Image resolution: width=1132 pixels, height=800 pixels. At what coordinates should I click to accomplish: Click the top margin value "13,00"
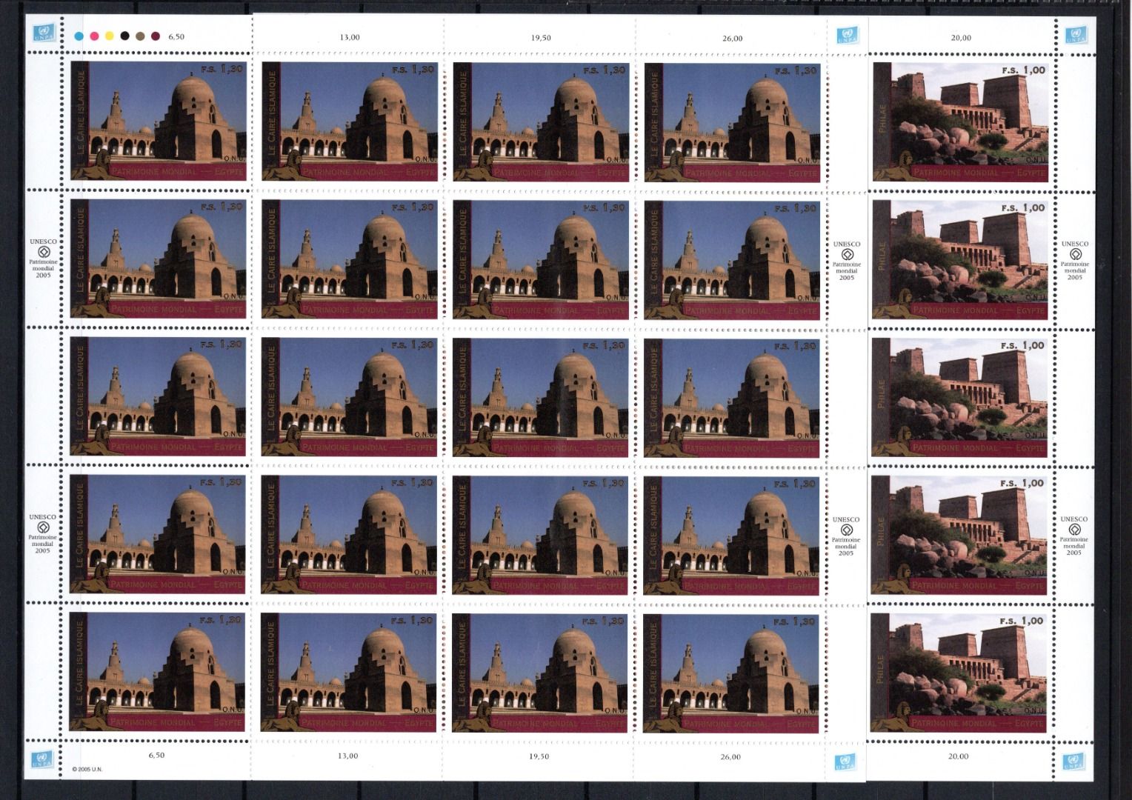350,37
